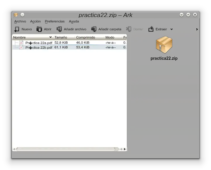Image resolution: width=211 pixels, height=170 pixels.
Task: Open an archive with Abrir icon
Action: point(39,29)
